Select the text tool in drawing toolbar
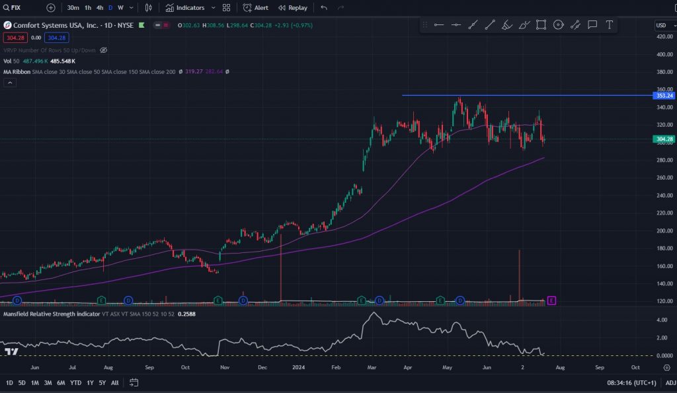Viewport: 677px width, 393px height. click(609, 25)
